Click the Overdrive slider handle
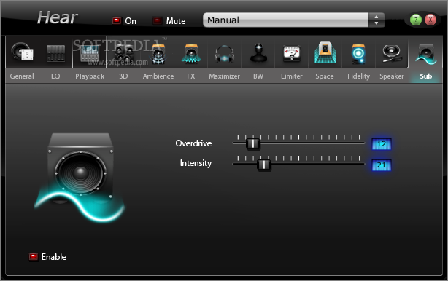Screen dimensions: 448x281 [253, 143]
